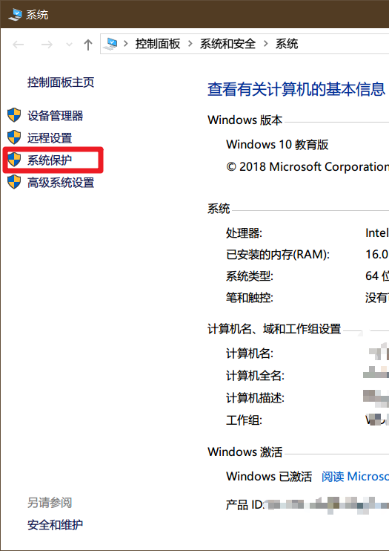Open 高级系统设置 link
Image resolution: width=389 pixels, height=551 pixels.
61,183
